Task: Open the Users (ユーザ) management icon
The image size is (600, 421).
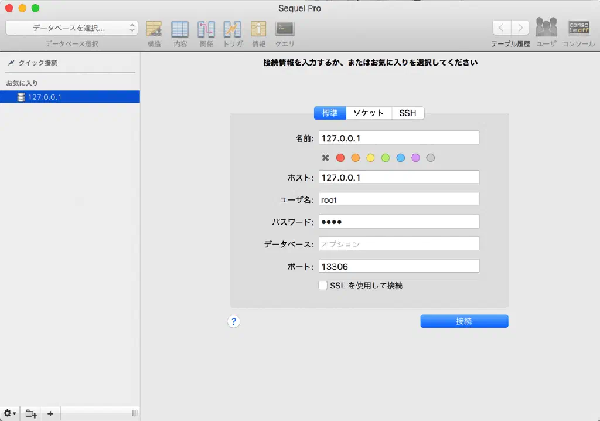Action: [x=546, y=28]
